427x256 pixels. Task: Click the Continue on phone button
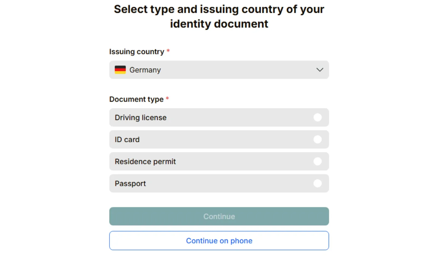click(219, 241)
